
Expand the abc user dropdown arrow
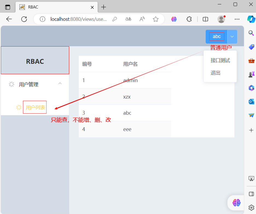tap(232, 36)
